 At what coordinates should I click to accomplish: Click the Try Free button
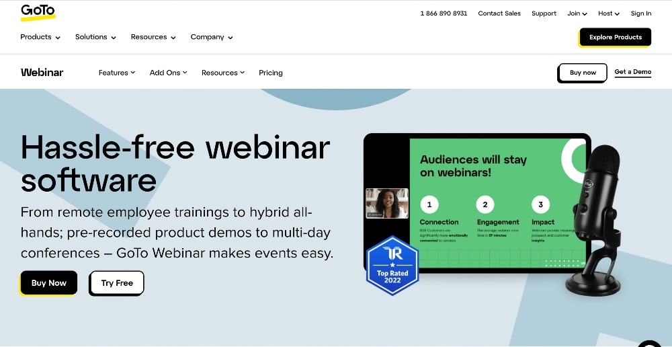pos(117,282)
